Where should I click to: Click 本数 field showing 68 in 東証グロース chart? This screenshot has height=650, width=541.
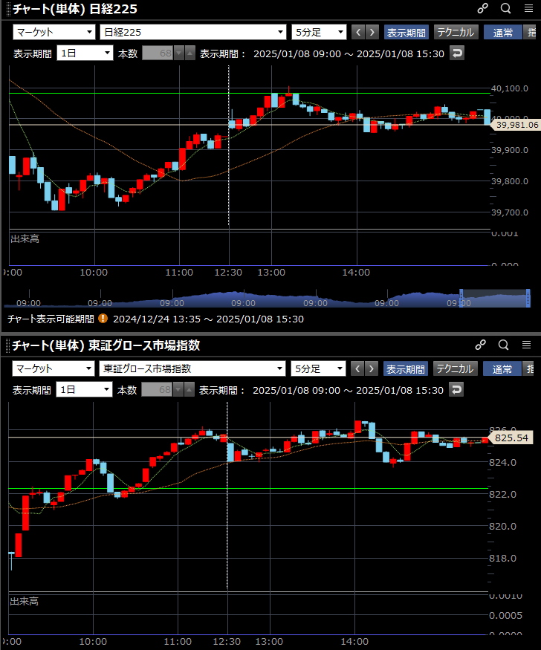[x=157, y=390]
